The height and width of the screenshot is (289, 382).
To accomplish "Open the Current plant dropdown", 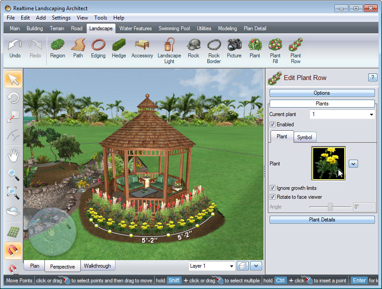I will coord(371,115).
